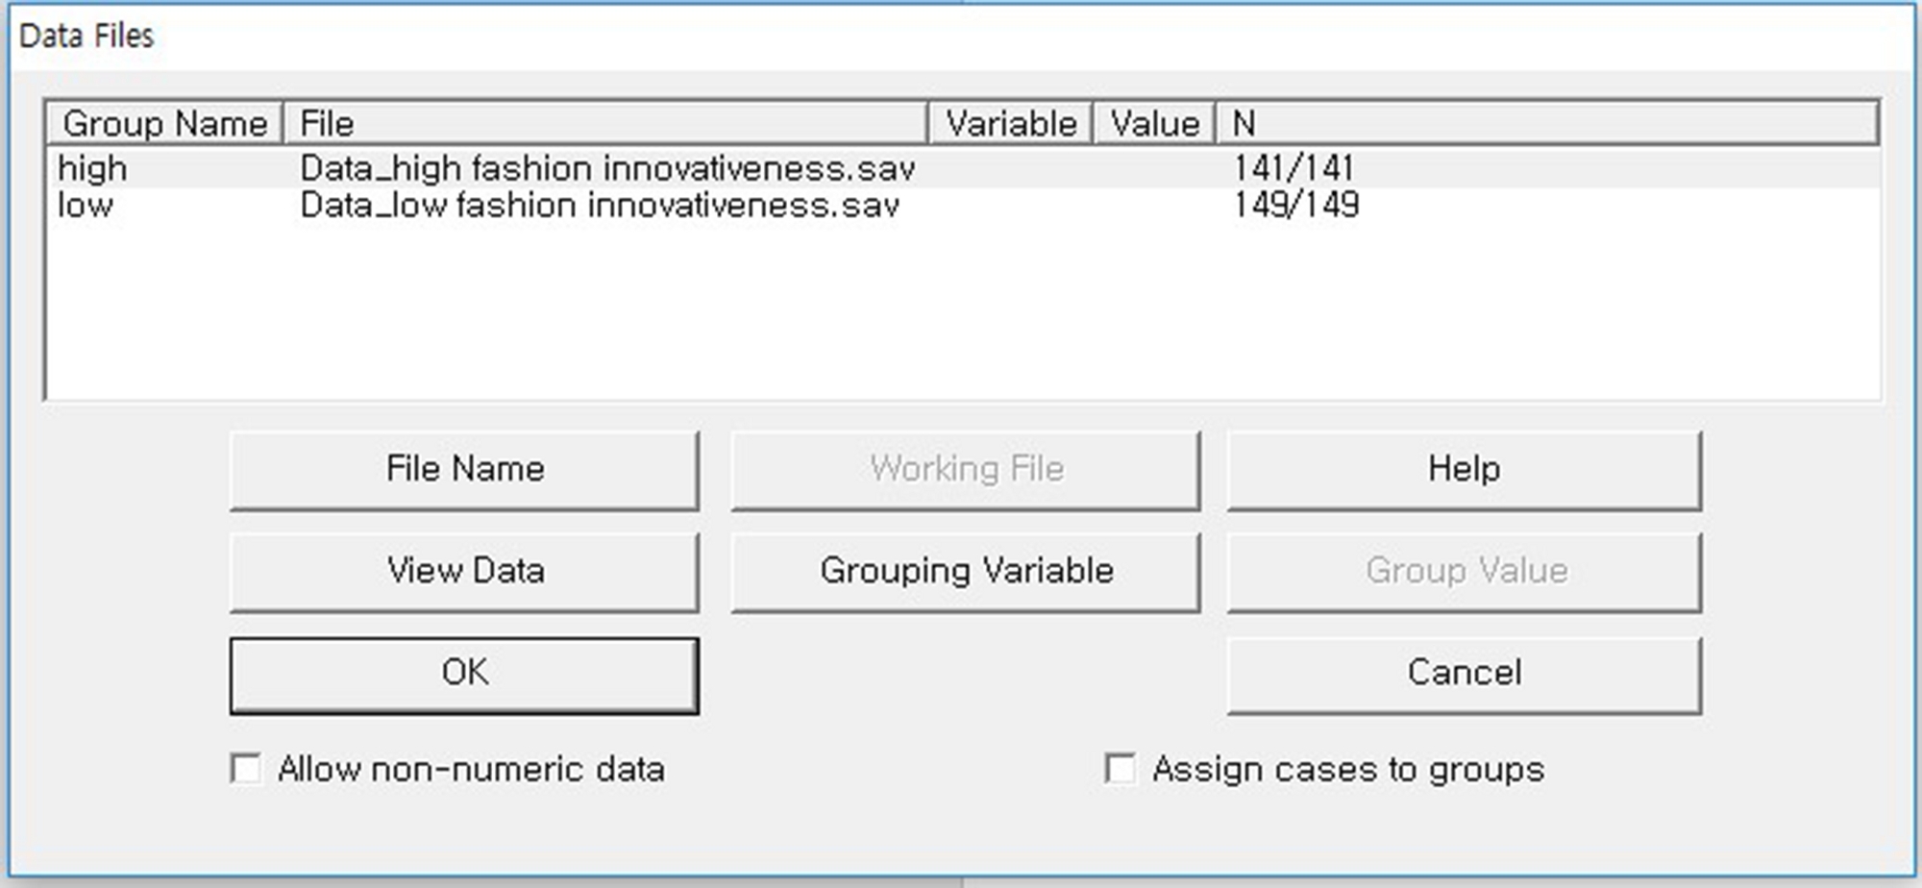The width and height of the screenshot is (1922, 888).
Task: Click the greyed-out Group Value button
Action: coord(1464,572)
